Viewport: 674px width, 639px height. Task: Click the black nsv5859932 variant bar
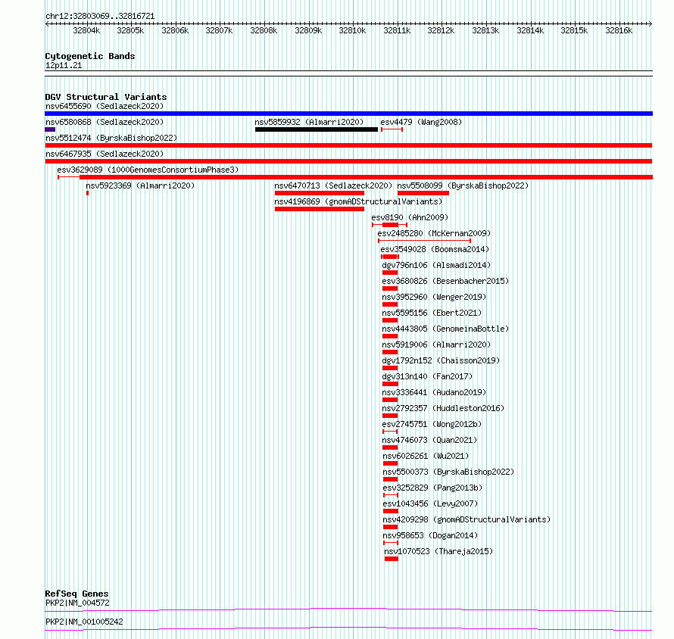click(317, 129)
